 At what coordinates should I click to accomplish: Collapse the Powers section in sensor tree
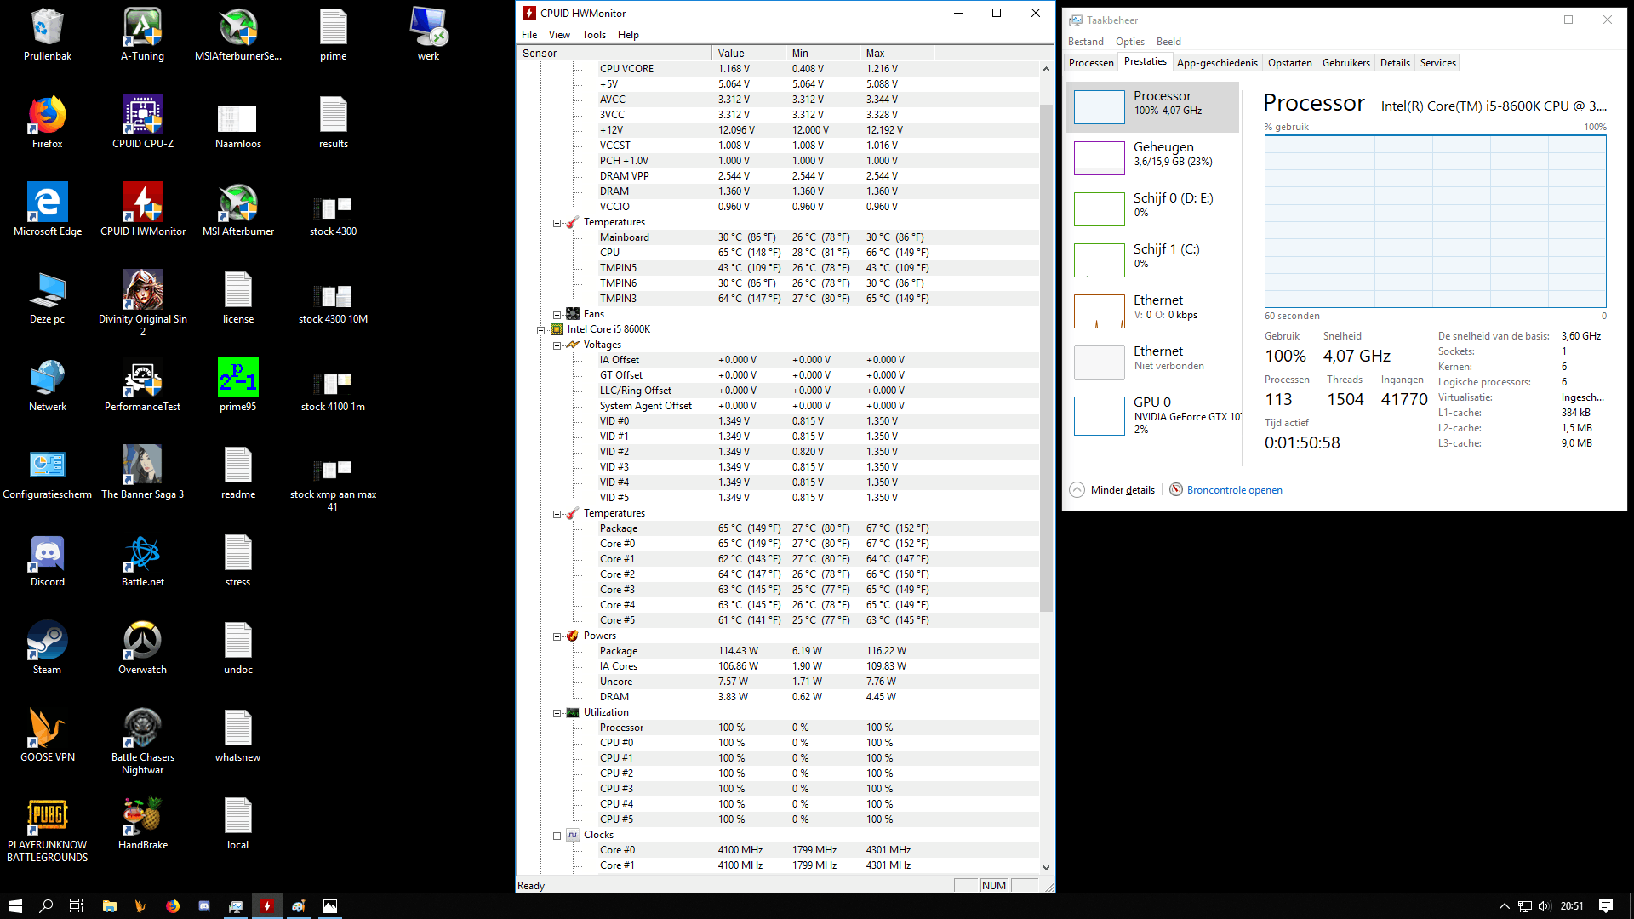(x=557, y=636)
